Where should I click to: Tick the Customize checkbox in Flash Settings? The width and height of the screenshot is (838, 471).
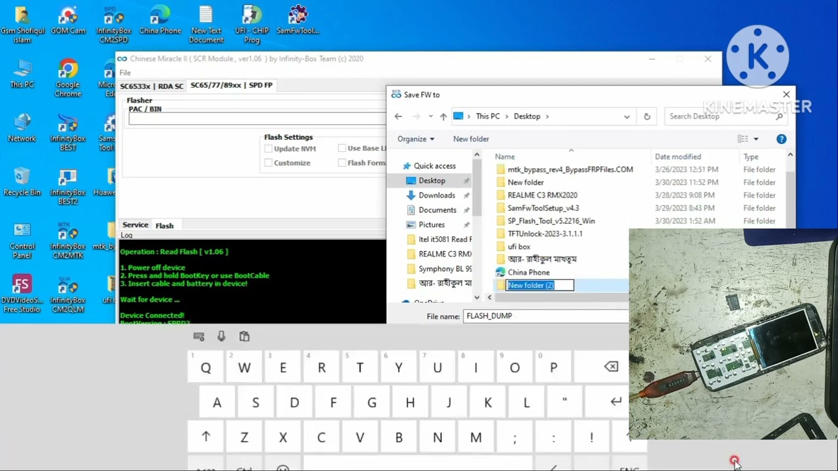click(268, 163)
